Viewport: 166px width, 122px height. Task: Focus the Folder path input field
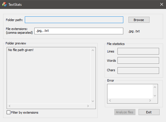pos(74,20)
